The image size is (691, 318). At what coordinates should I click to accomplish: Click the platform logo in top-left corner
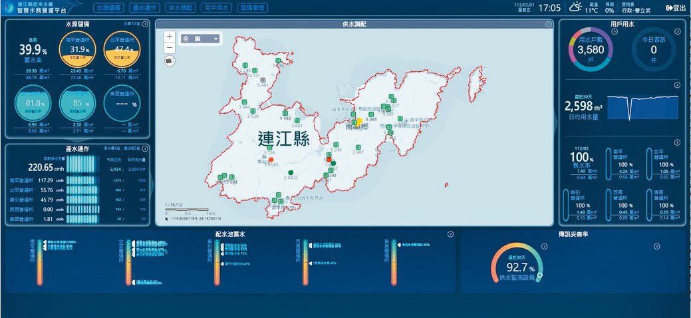coord(9,8)
